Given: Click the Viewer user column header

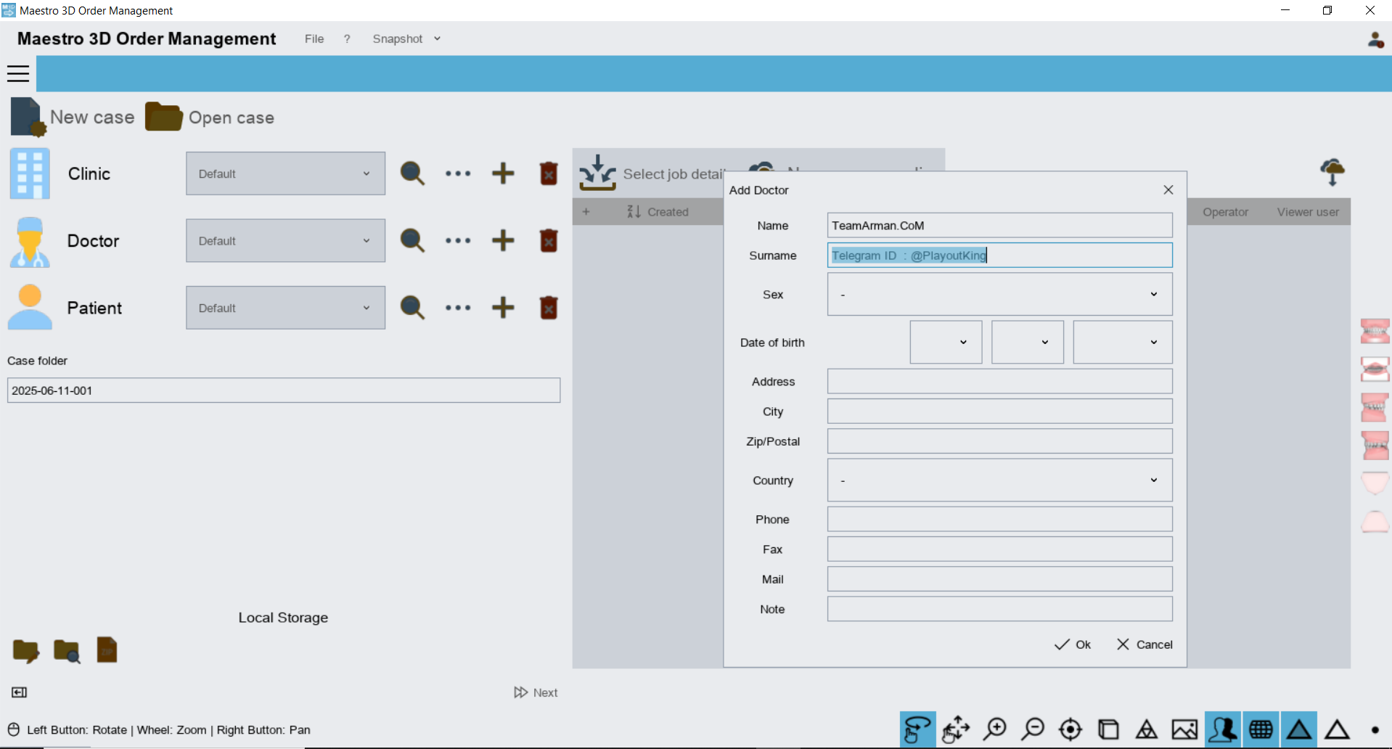Looking at the screenshot, I should click(x=1308, y=212).
